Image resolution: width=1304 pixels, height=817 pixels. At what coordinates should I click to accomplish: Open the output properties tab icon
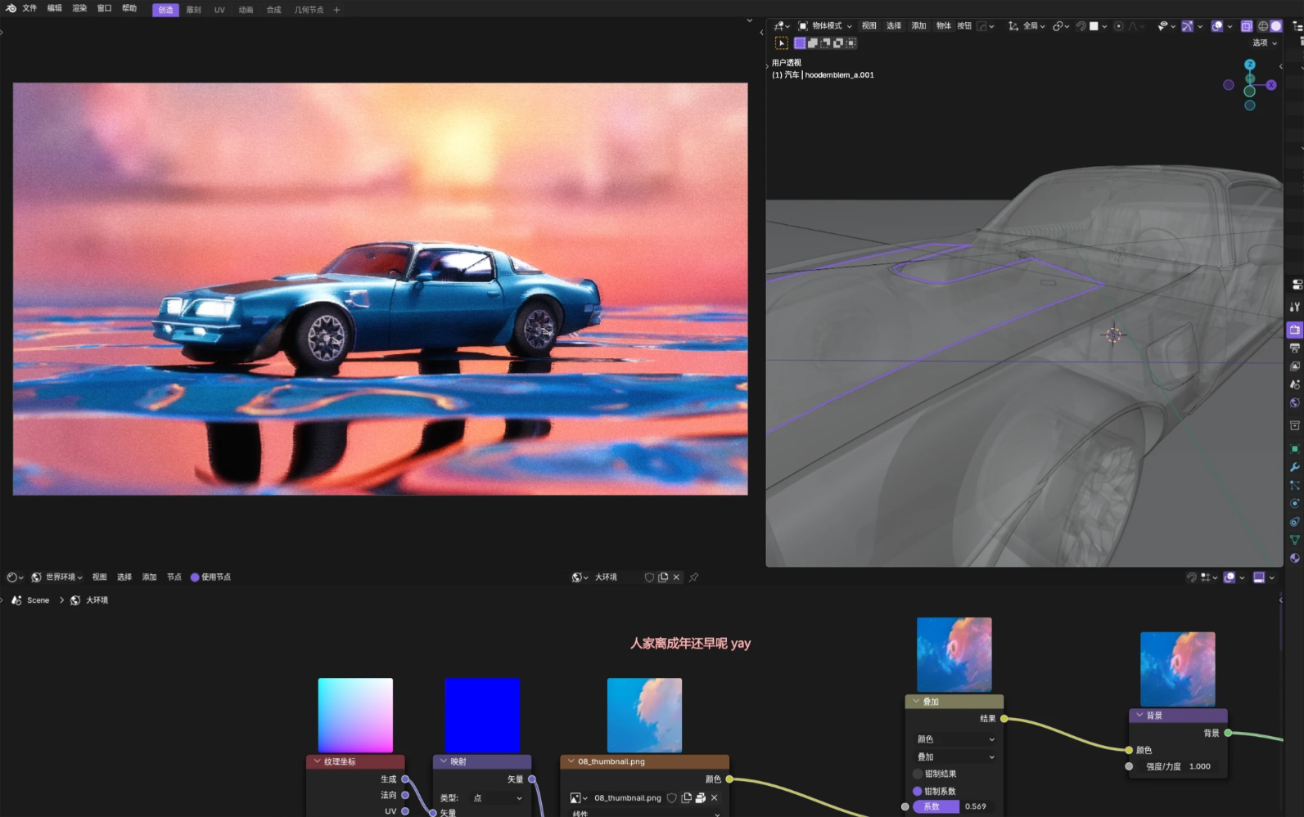coord(1295,348)
